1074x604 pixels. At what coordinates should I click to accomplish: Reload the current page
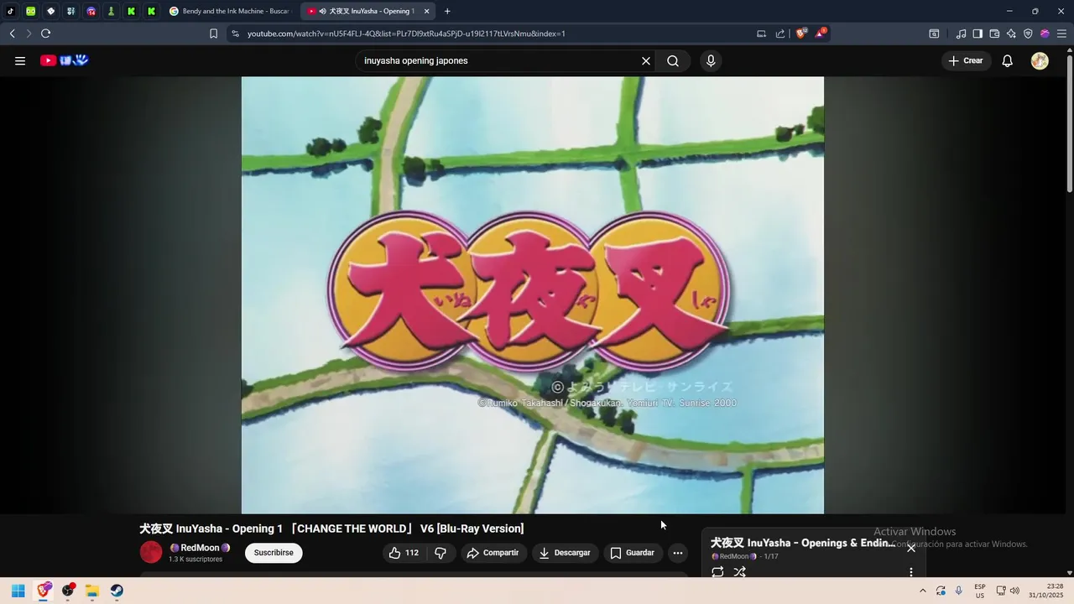point(45,34)
